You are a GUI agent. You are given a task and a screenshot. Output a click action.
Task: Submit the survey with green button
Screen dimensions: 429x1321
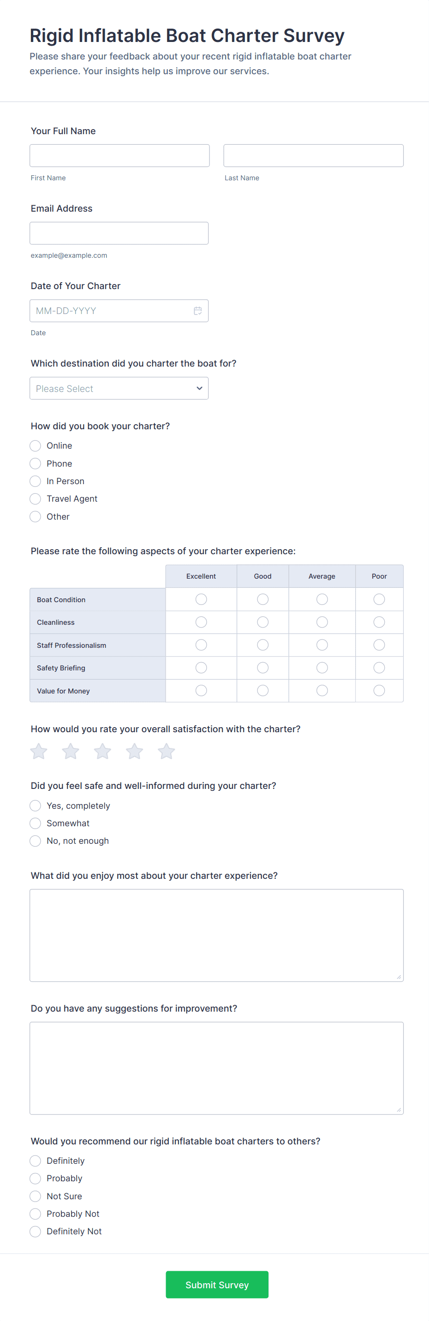tap(217, 1285)
